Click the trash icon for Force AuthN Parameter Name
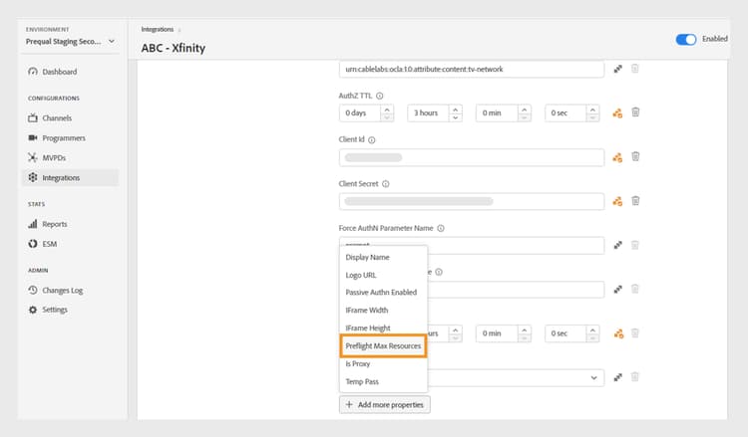 [x=635, y=245]
